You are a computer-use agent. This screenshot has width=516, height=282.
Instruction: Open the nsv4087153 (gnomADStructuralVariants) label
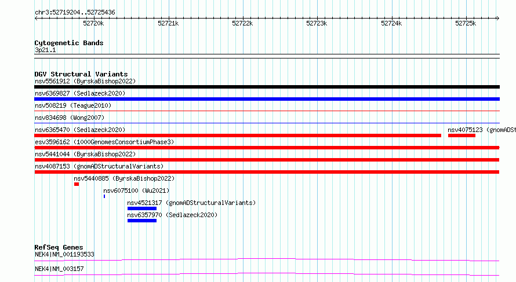[99, 166]
